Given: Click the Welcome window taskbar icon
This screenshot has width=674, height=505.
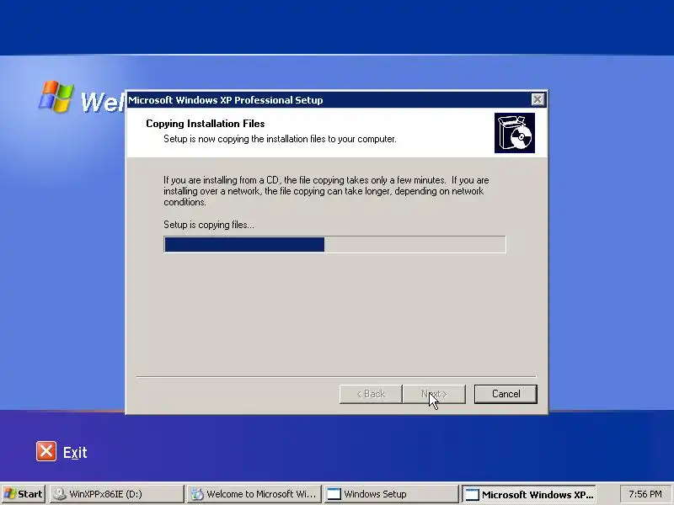Looking at the screenshot, I should click(x=197, y=494).
